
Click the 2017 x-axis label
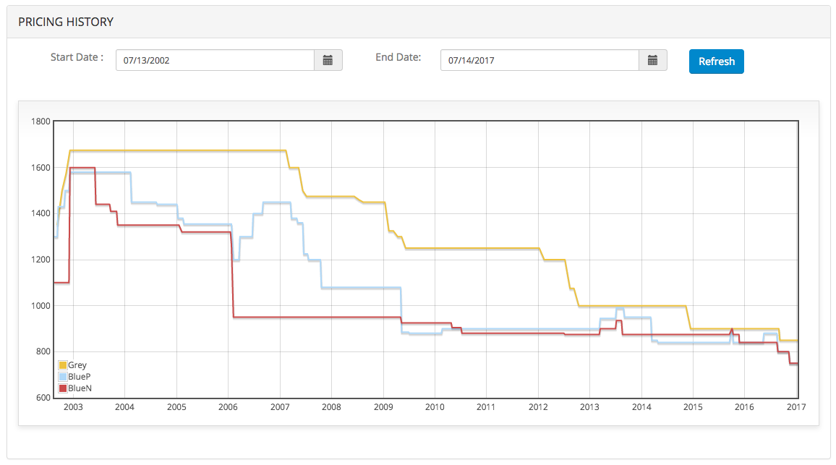pyautogui.click(x=796, y=407)
